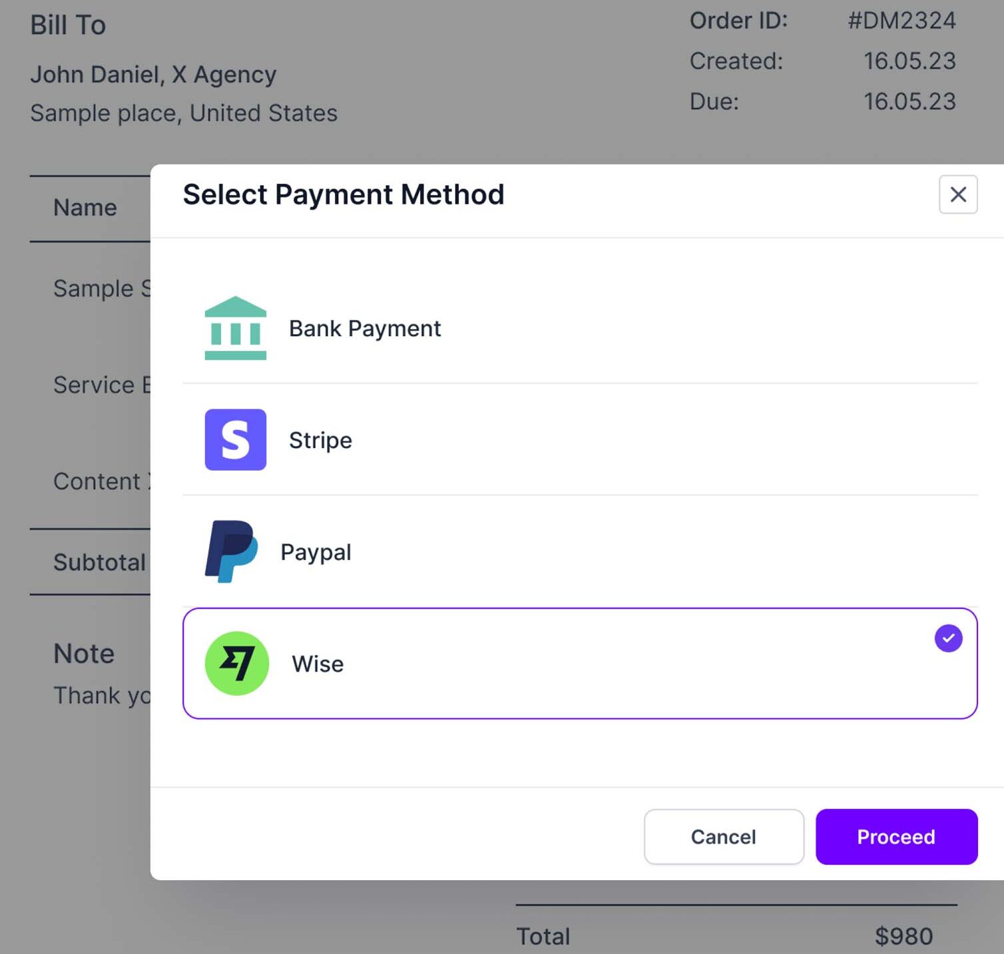Close the Select Payment Method dialog
The image size is (1004, 954).
click(958, 194)
